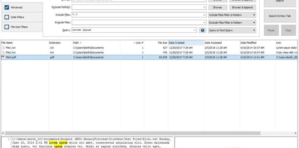The width and height of the screenshot is (299, 148).
Task: Expand the Include Files history dropdown arrow
Action: point(204,15)
